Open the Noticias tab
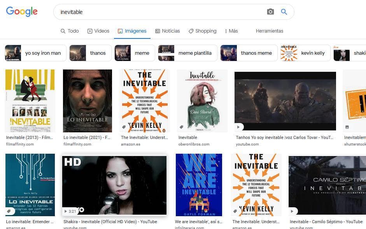 (168, 31)
